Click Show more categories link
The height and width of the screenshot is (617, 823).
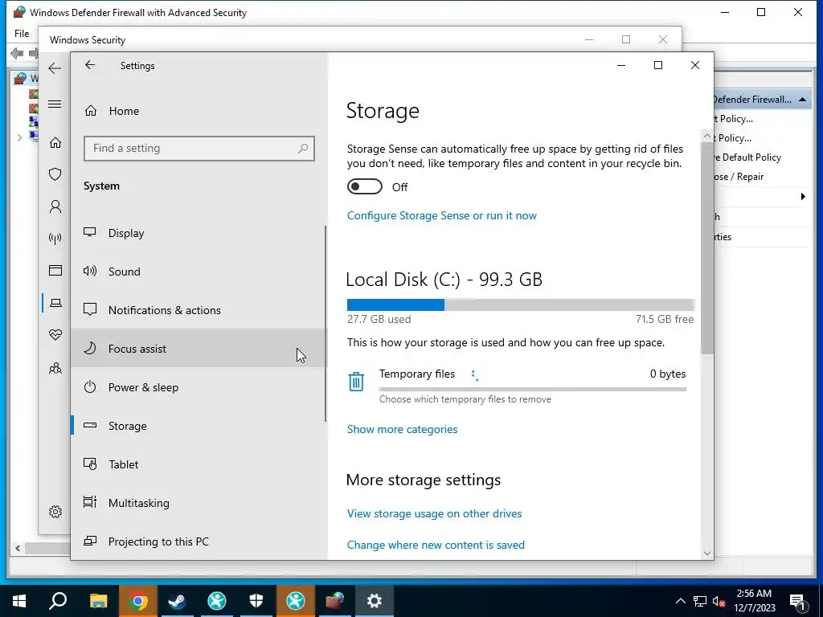coord(402,429)
